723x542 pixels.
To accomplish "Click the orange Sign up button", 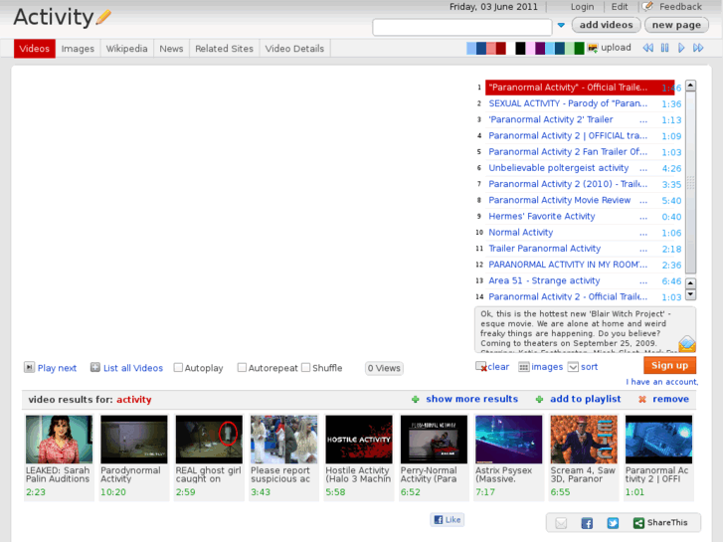I will click(x=669, y=365).
